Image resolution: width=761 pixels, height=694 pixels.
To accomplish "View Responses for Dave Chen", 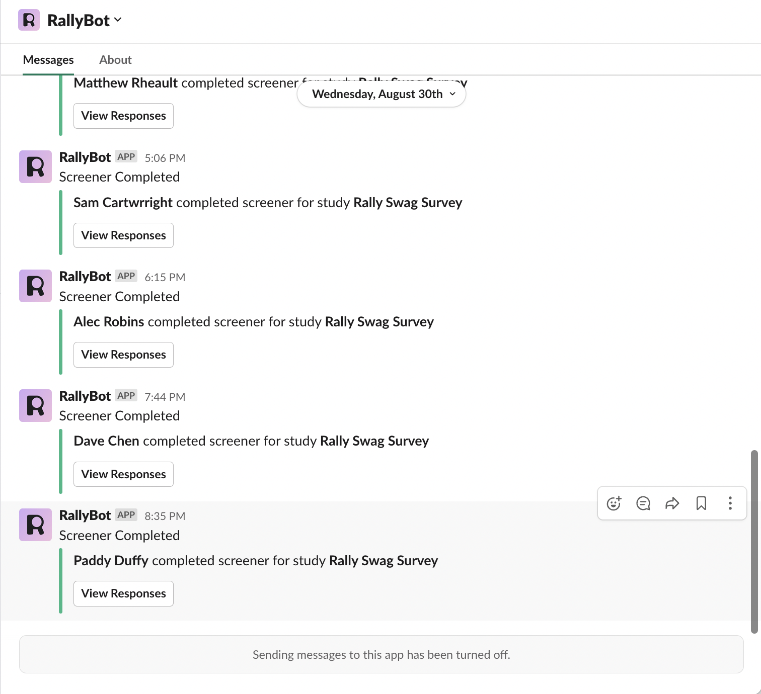I will pos(123,474).
